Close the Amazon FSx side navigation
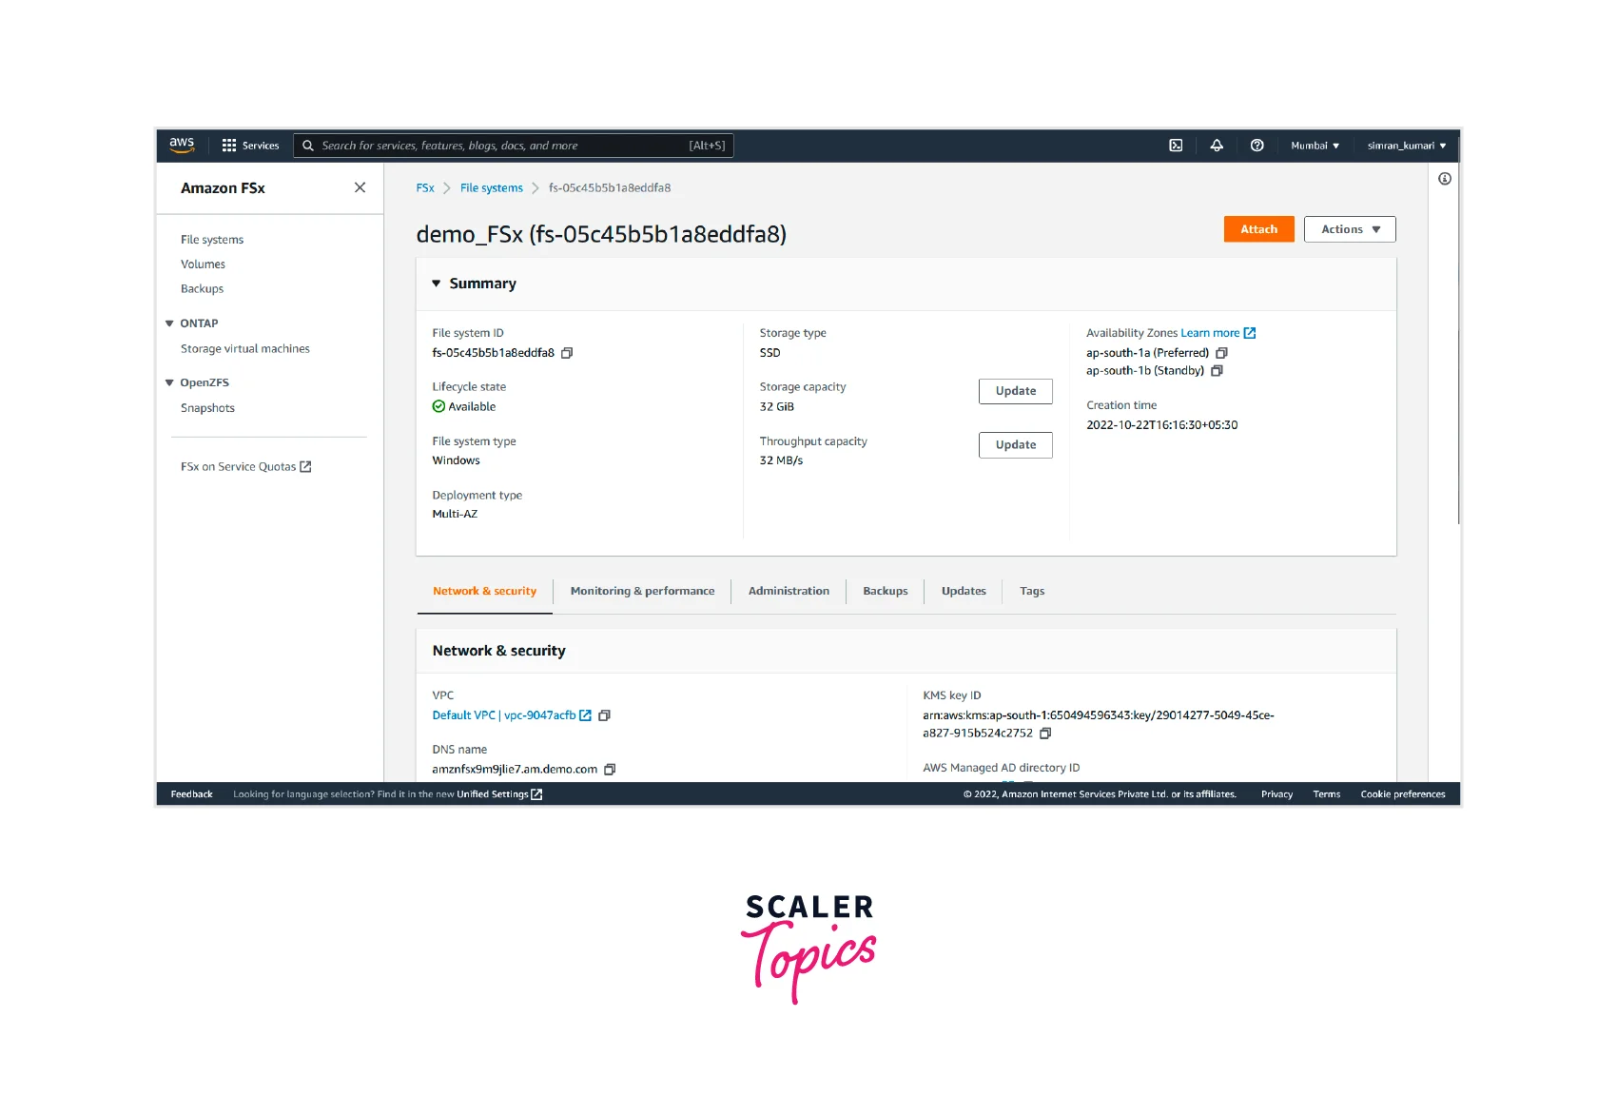This screenshot has width=1617, height=1096. (x=360, y=187)
